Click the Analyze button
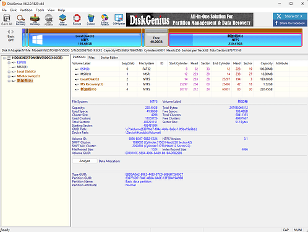This screenshot has width=308, height=232. coord(85,161)
